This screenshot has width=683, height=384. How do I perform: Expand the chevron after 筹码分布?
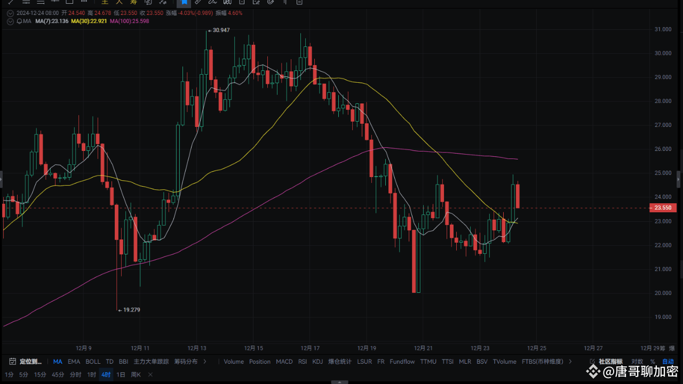[205, 361]
